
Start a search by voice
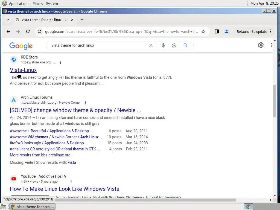click(x=163, y=46)
